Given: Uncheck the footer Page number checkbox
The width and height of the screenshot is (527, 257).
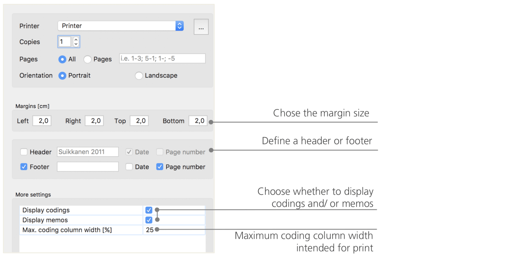Looking at the screenshot, I should pos(159,167).
